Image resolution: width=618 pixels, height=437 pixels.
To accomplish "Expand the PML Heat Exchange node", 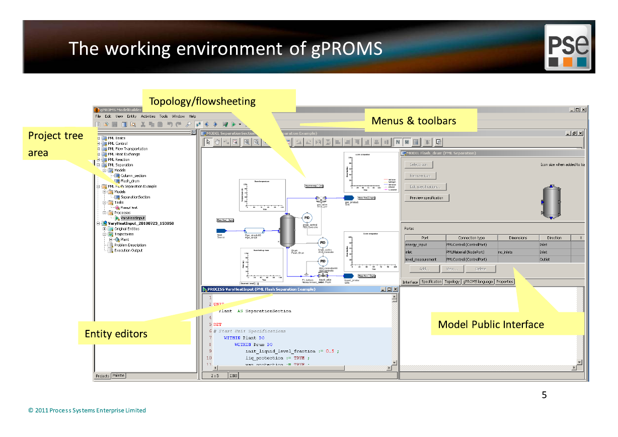I will [x=99, y=154].
